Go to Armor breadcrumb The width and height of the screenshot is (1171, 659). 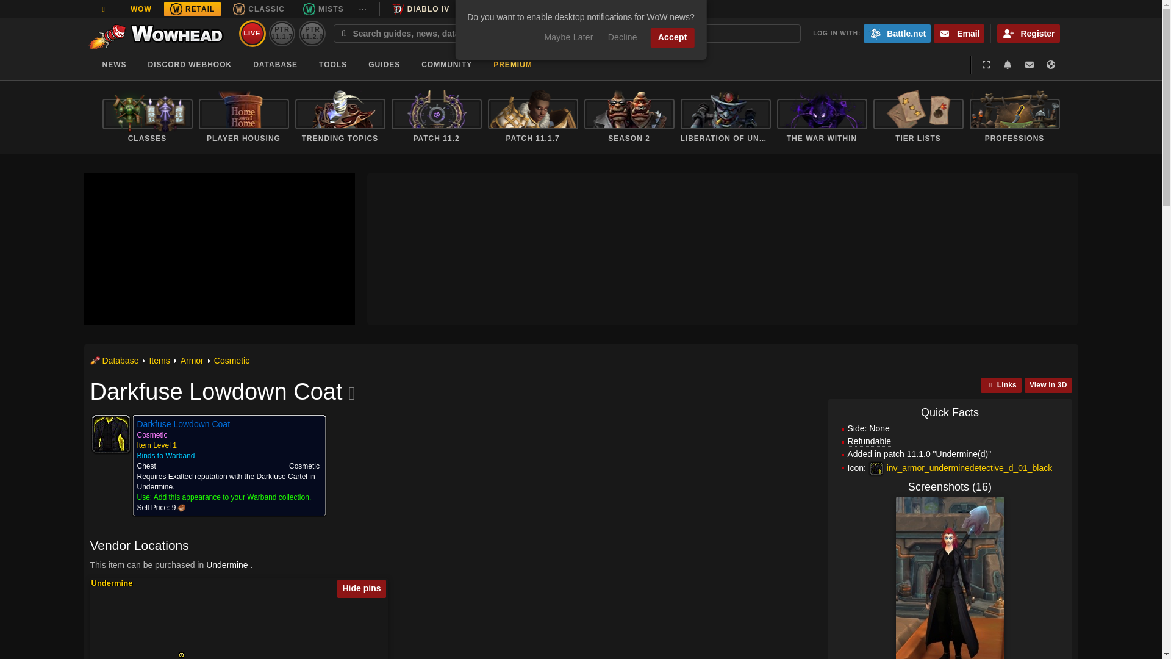192,361
